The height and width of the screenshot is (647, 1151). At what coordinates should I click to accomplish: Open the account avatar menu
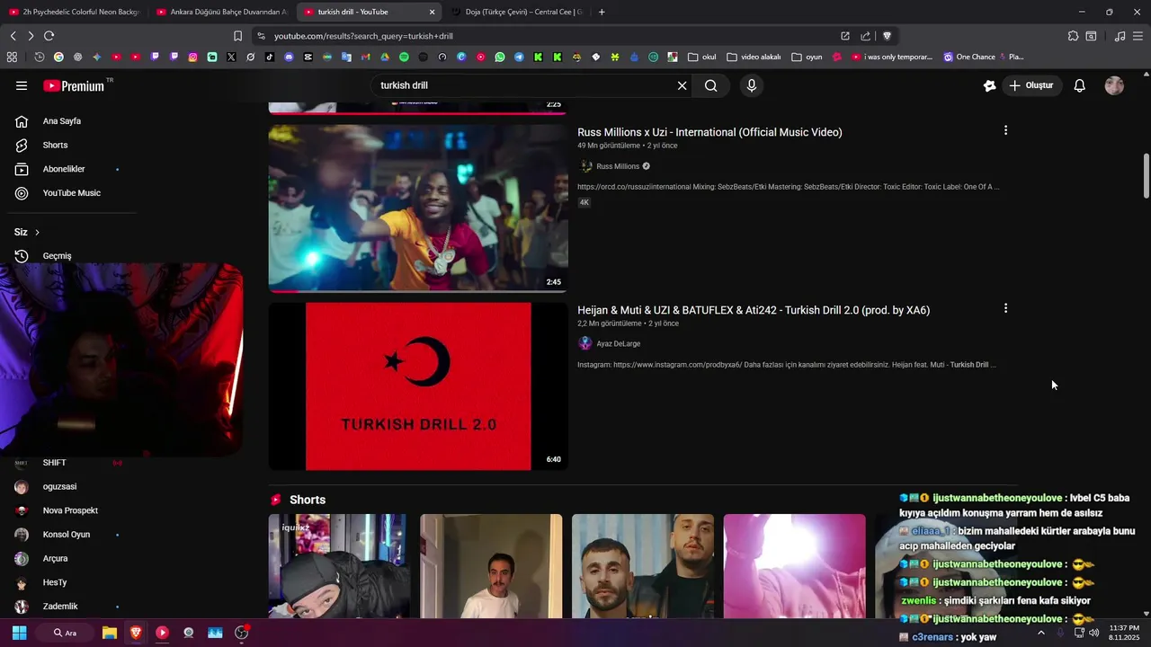(1114, 85)
